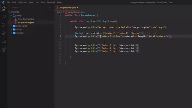192x108 pixels.
Task: Expand the hello-world folder chevron
Action: click(11, 26)
